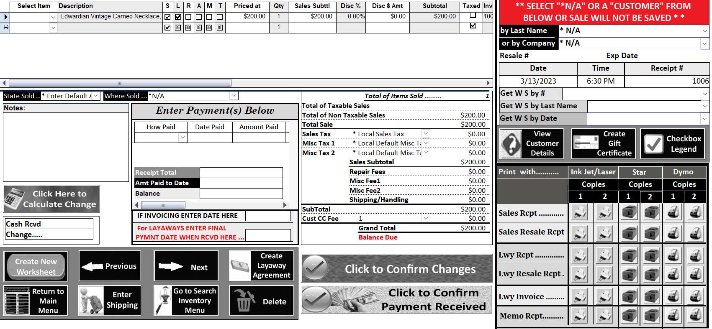Open Where Sold dropdown
Viewport: 712px width, 329px height.
tap(234, 96)
